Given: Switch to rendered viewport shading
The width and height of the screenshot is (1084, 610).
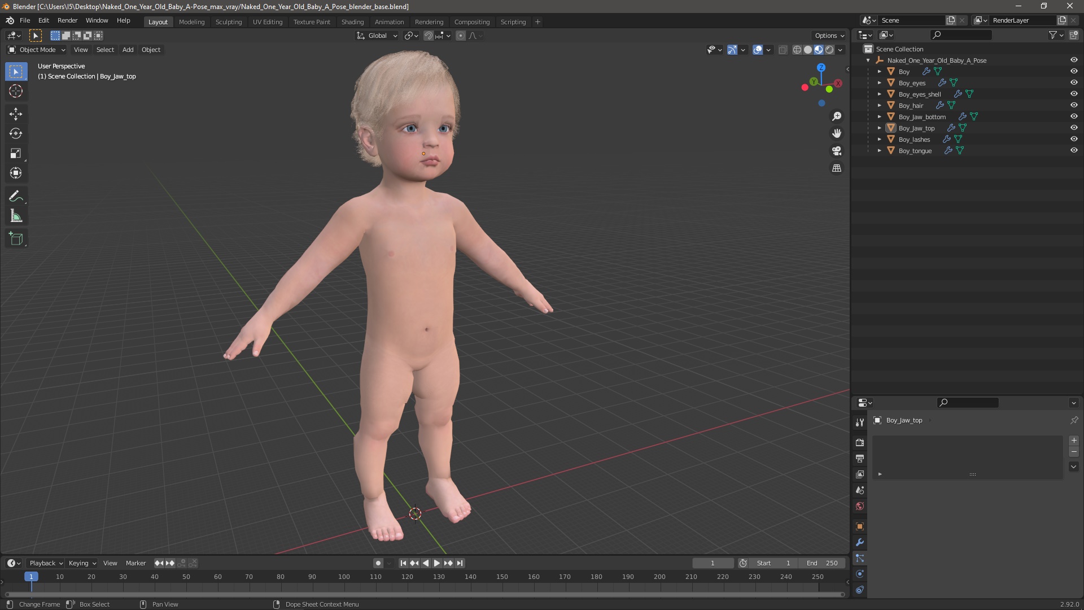Looking at the screenshot, I should tap(829, 50).
